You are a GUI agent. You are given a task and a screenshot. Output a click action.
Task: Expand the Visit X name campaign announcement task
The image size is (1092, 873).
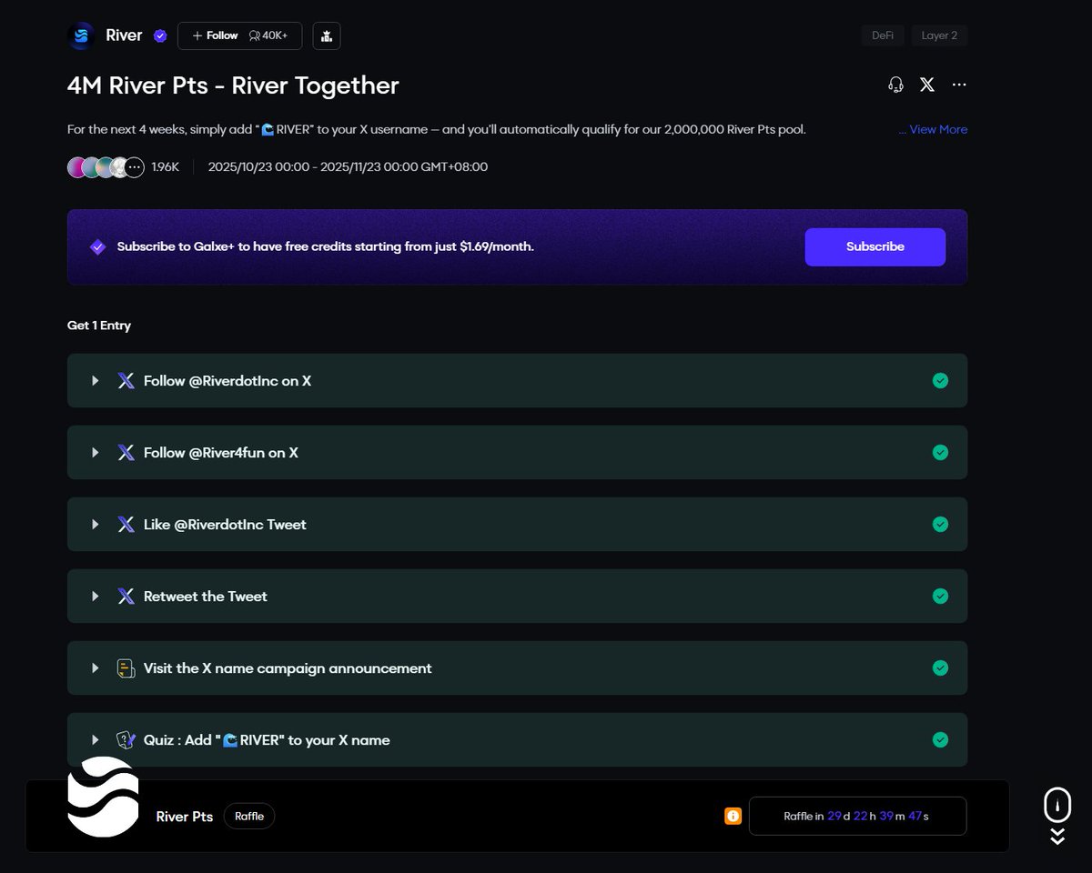point(95,668)
